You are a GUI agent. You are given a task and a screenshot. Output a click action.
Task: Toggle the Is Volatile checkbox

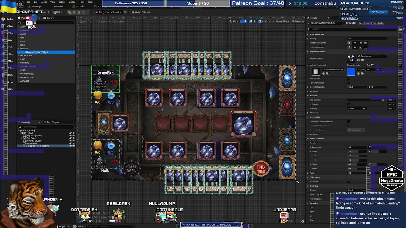(349, 181)
